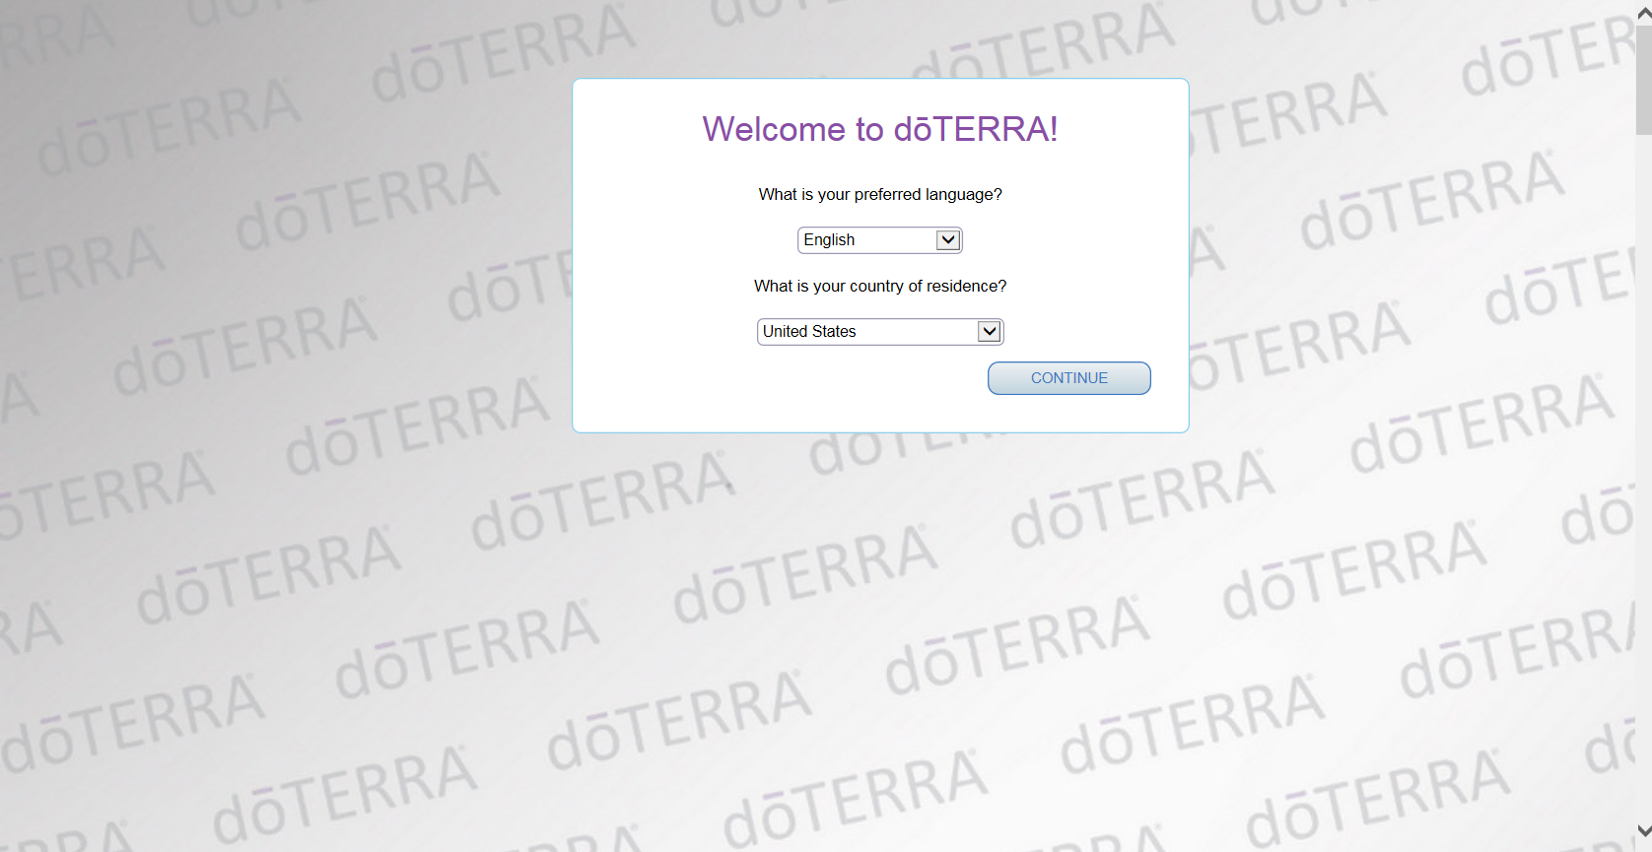Click the United States country selection box

pyautogui.click(x=867, y=332)
